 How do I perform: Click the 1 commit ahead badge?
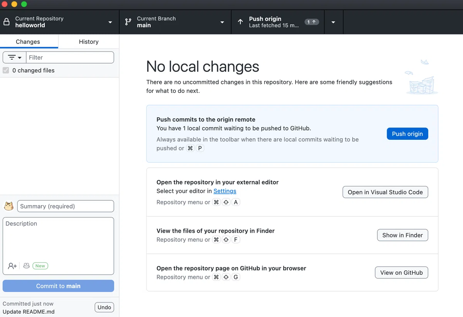(x=312, y=22)
